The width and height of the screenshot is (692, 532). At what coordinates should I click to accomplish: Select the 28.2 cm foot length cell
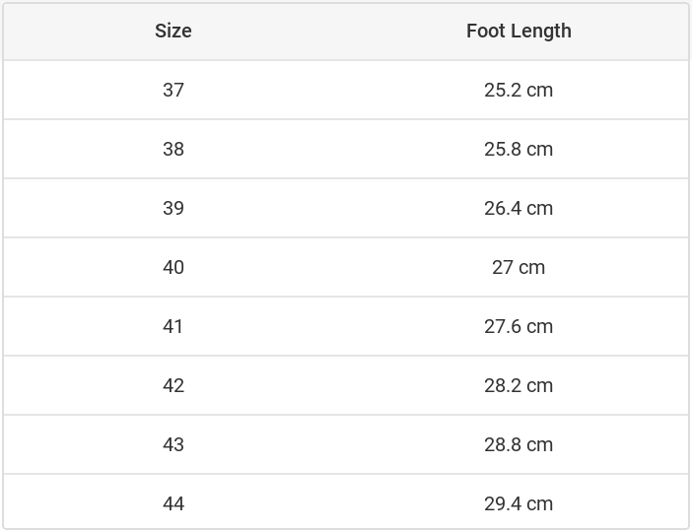pos(519,385)
